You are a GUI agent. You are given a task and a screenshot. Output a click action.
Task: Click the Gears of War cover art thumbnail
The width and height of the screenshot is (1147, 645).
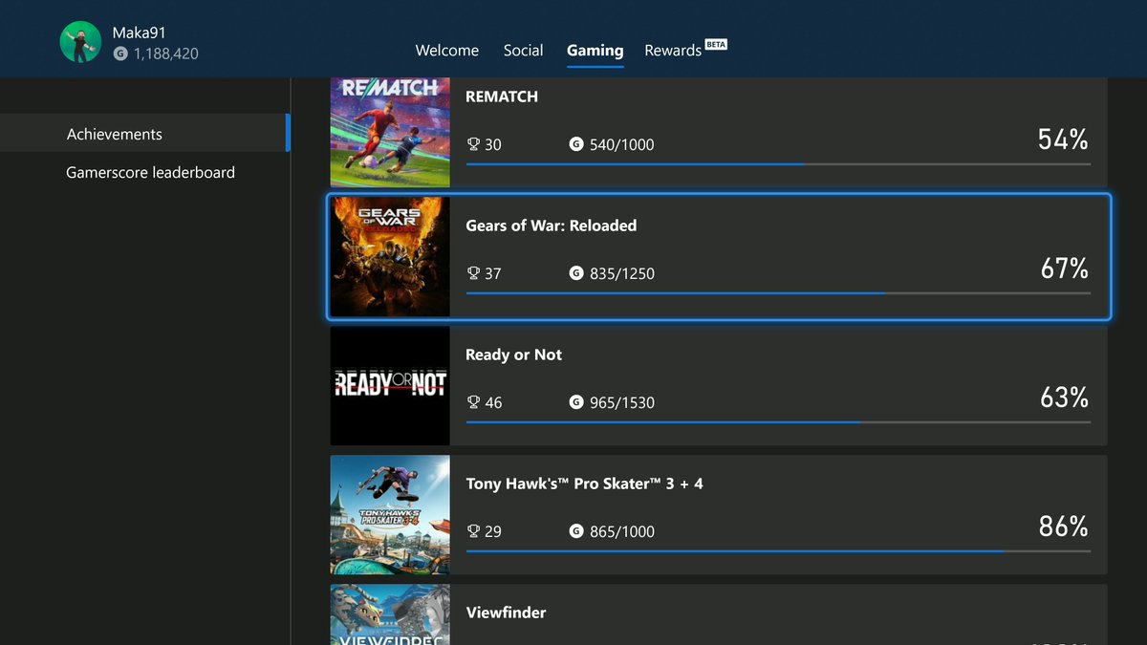(390, 256)
